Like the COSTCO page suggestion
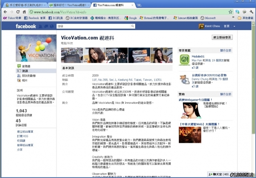Screen dimensions: 256x178 195,86
